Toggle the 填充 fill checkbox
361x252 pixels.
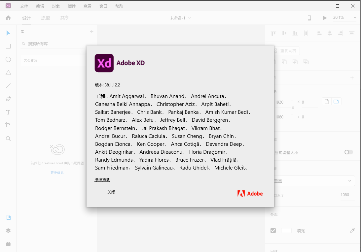273,231
